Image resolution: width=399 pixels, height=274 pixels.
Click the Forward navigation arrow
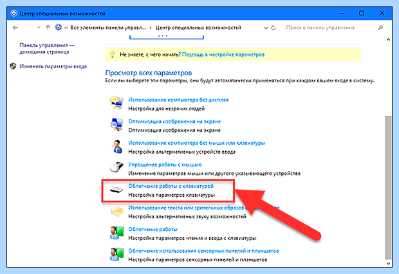[x=28, y=28]
